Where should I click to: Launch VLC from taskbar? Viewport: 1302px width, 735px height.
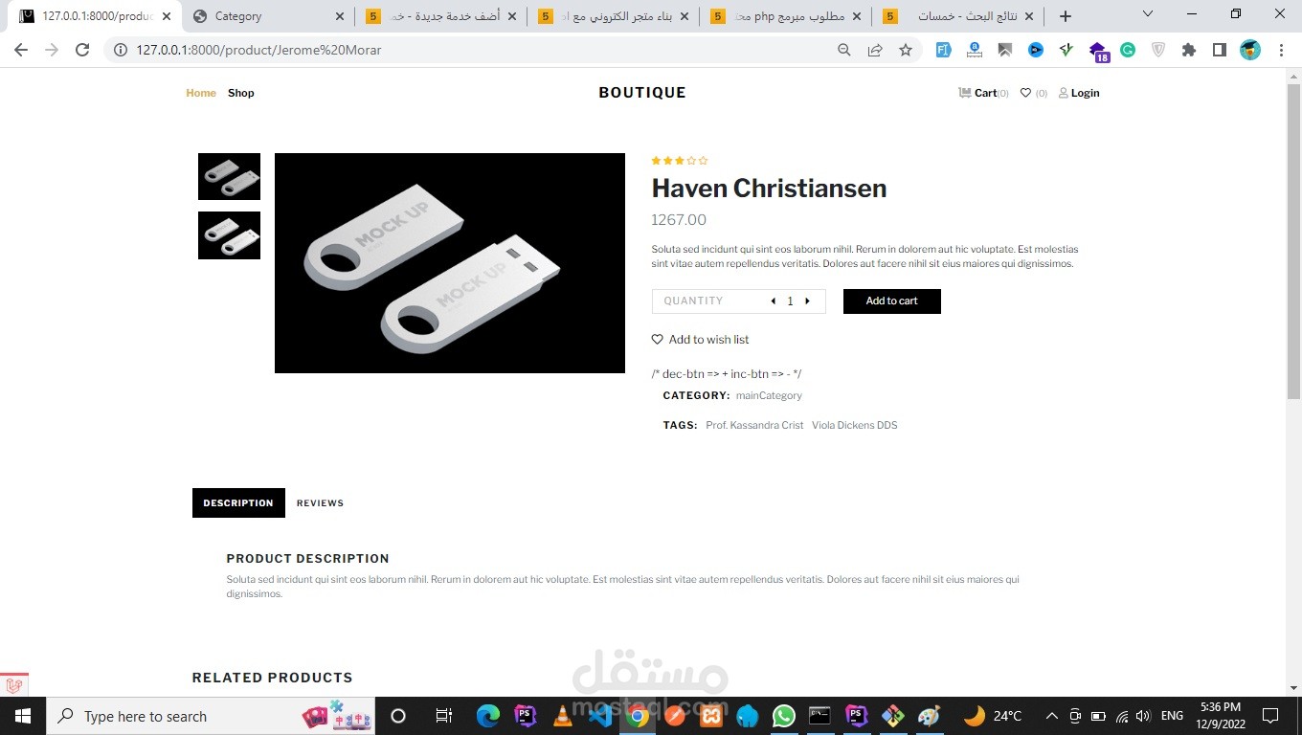[564, 716]
